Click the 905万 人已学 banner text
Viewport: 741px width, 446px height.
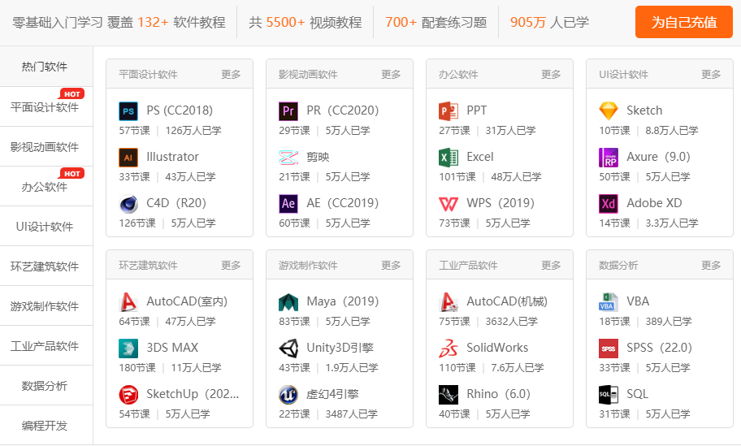(549, 22)
